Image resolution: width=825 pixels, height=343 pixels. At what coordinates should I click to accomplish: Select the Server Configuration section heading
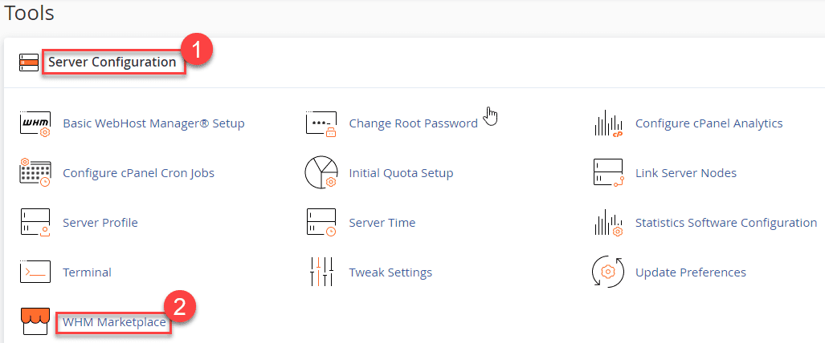pyautogui.click(x=112, y=62)
